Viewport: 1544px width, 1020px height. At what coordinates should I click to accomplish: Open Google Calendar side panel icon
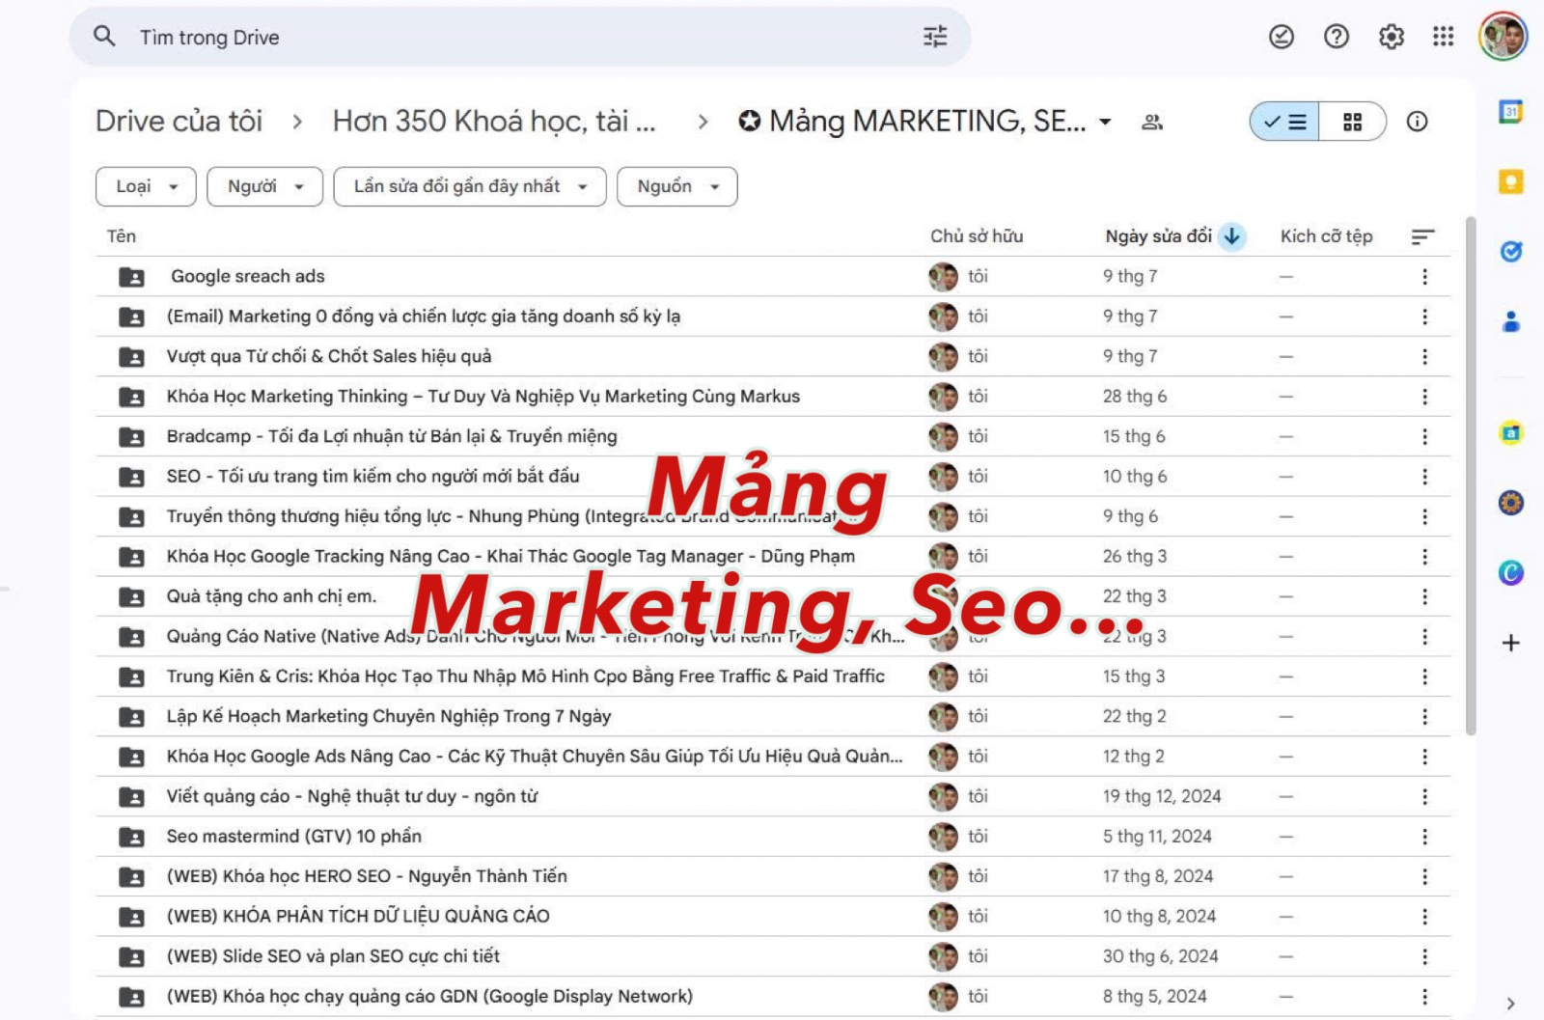pyautogui.click(x=1511, y=111)
